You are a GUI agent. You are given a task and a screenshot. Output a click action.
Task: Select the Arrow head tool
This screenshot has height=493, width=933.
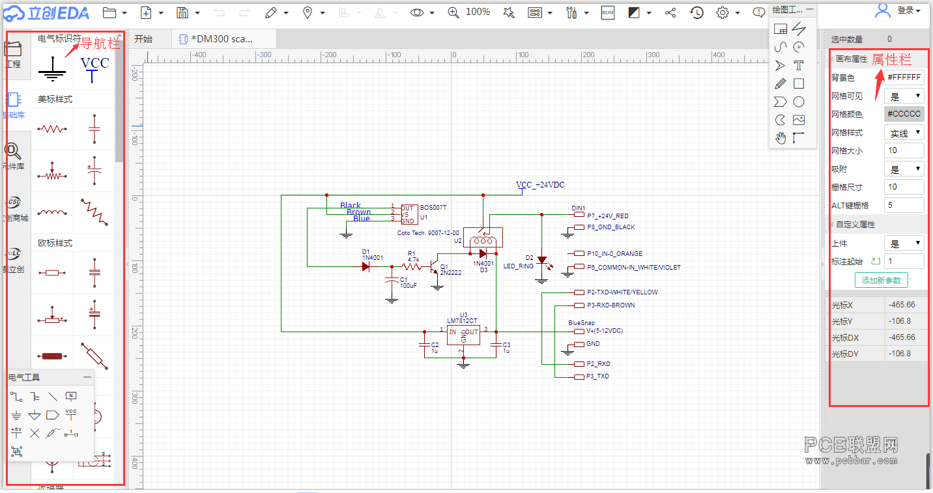781,65
